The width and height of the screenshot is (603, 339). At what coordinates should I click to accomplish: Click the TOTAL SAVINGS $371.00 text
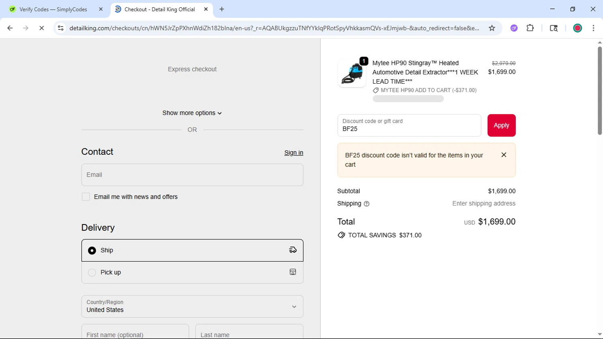(x=385, y=235)
